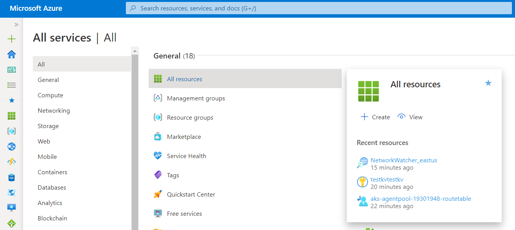Open Virtual machines monitor icon in sidebar
The width and height of the screenshot is (515, 230).
click(x=12, y=208)
